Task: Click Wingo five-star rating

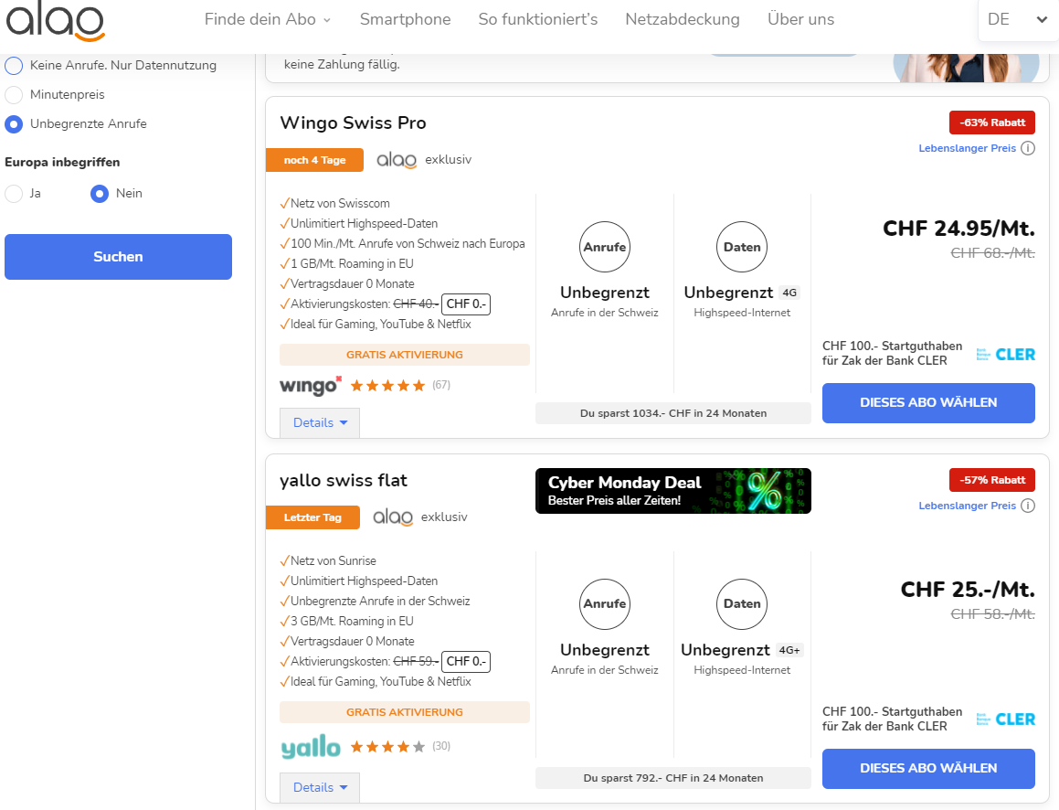Action: point(387,386)
